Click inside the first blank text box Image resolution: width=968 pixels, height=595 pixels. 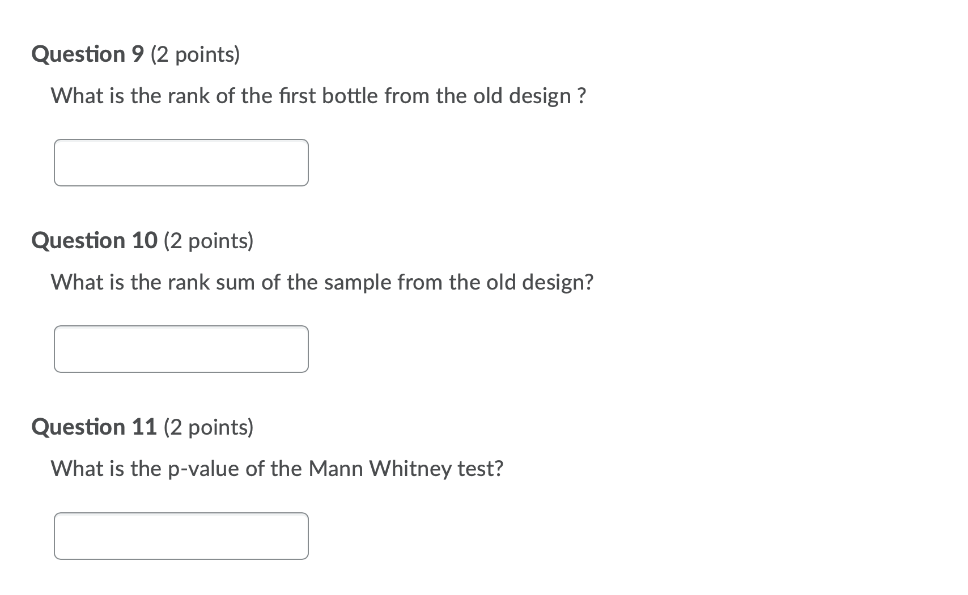180,163
